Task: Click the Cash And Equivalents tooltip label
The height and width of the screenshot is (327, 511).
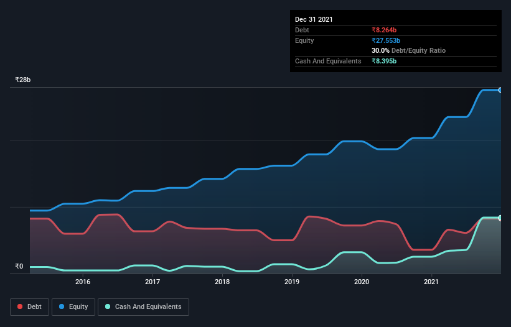Action: [x=328, y=61]
